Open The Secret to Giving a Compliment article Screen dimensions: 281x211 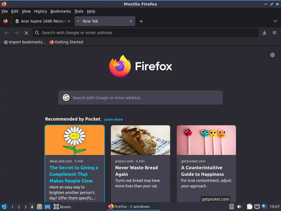(x=74, y=174)
